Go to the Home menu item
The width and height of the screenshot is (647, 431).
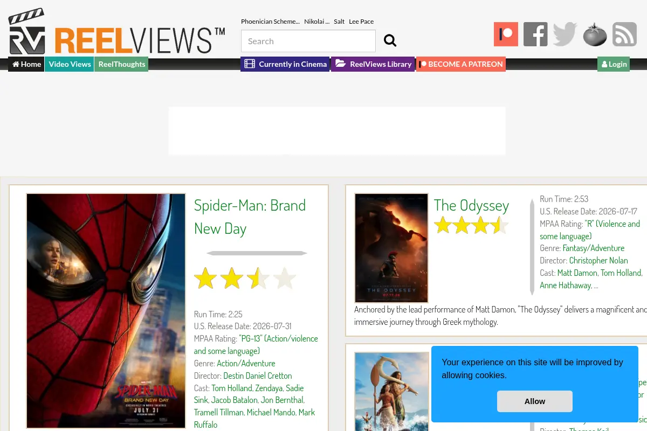pos(26,64)
